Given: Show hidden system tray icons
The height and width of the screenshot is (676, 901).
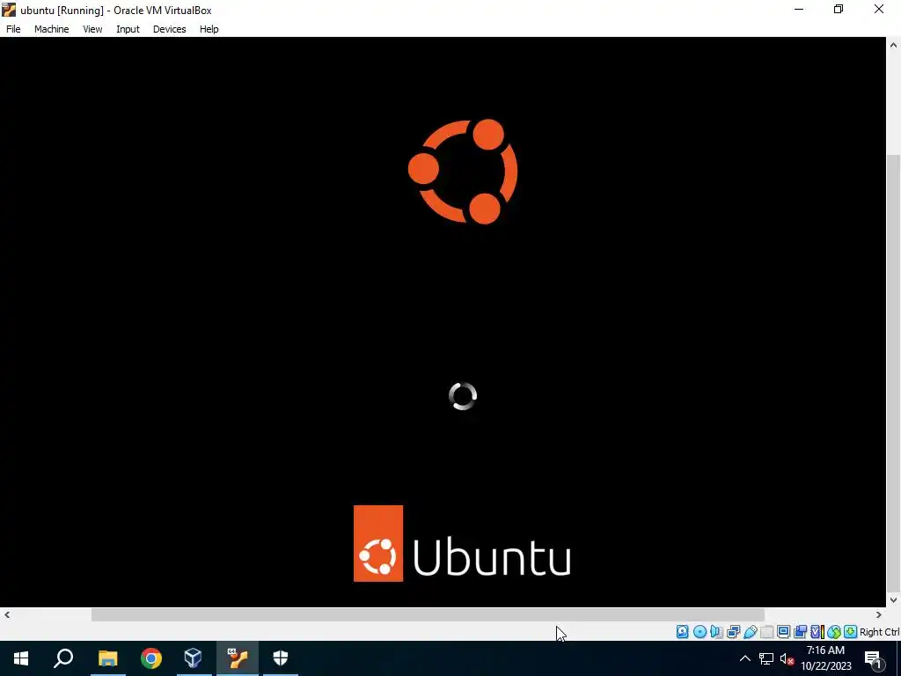Looking at the screenshot, I should pyautogui.click(x=744, y=658).
